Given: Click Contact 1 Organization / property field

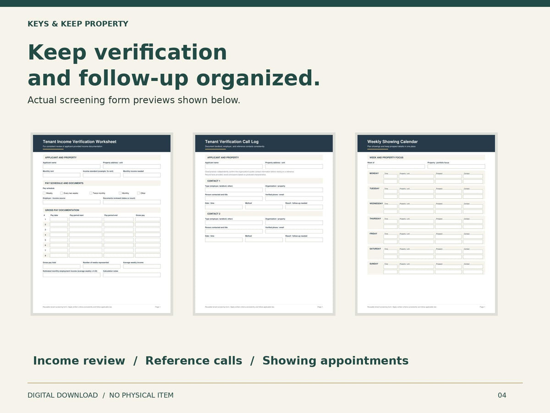Looking at the screenshot, I should [294, 190].
